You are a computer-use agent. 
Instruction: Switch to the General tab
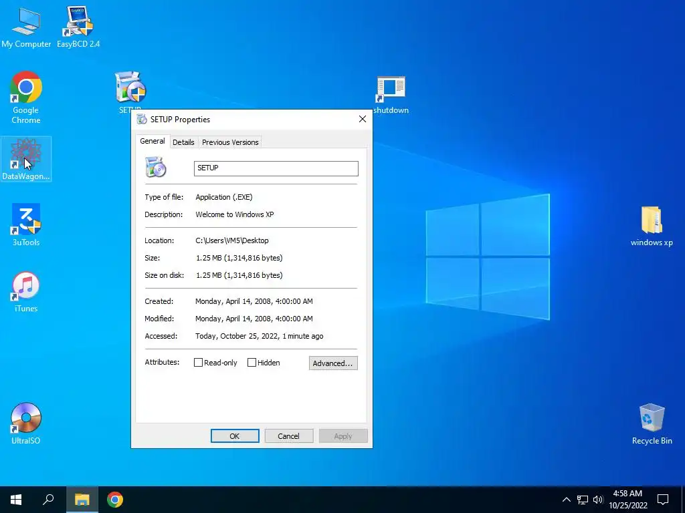(153, 142)
